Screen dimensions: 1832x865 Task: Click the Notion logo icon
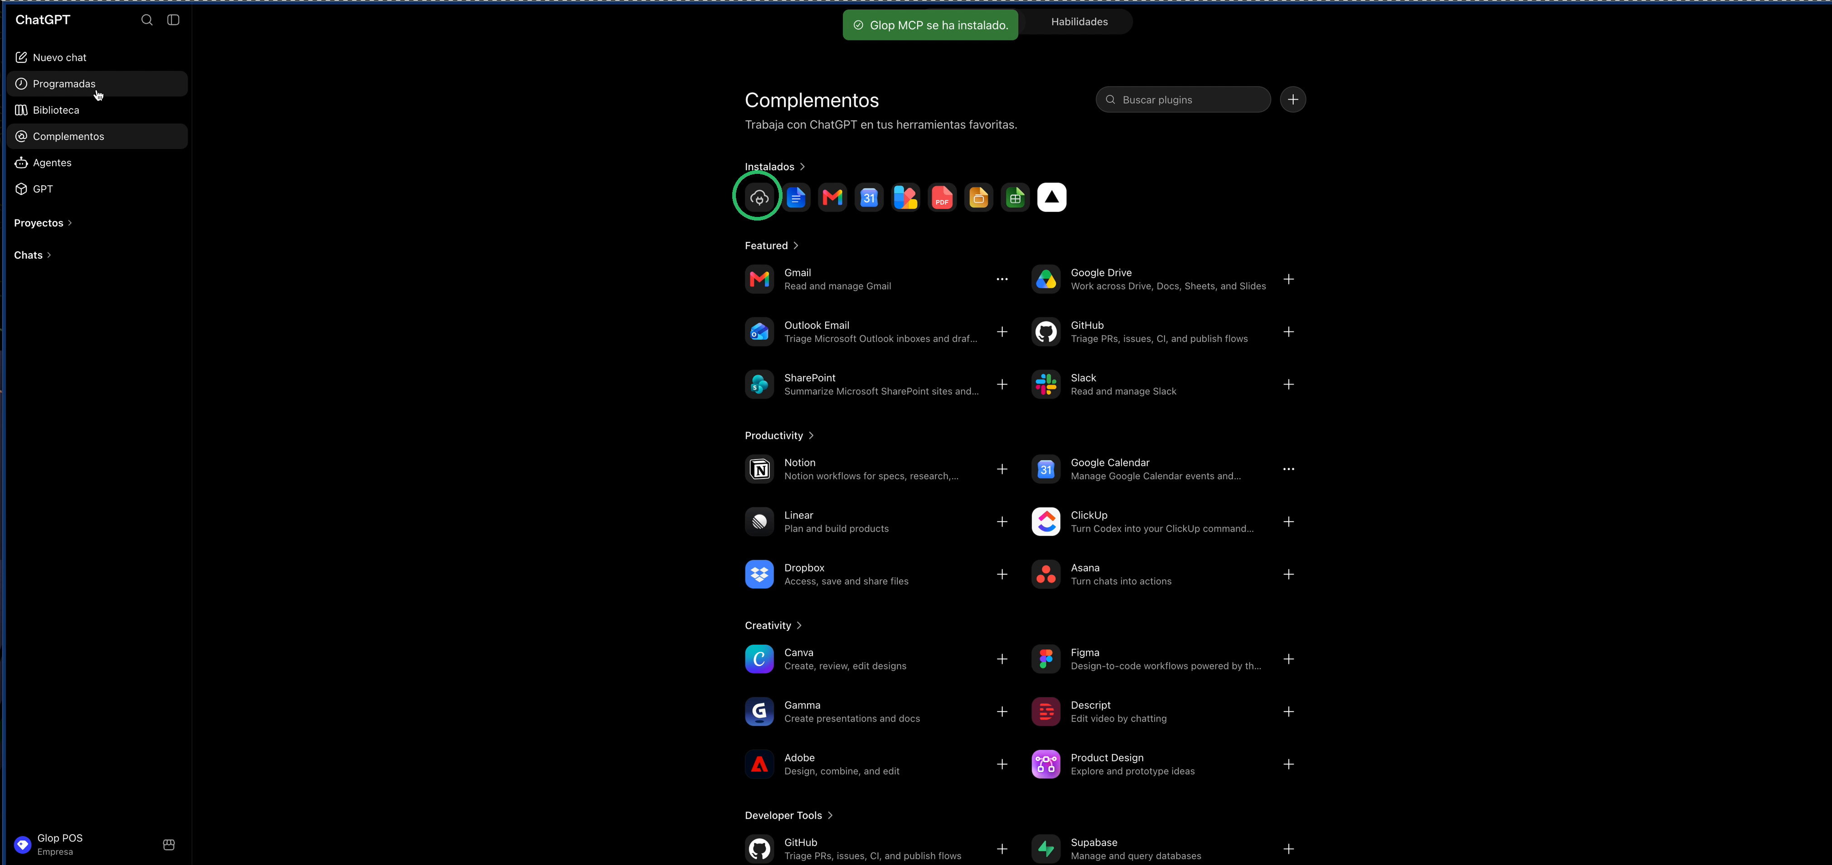point(759,469)
